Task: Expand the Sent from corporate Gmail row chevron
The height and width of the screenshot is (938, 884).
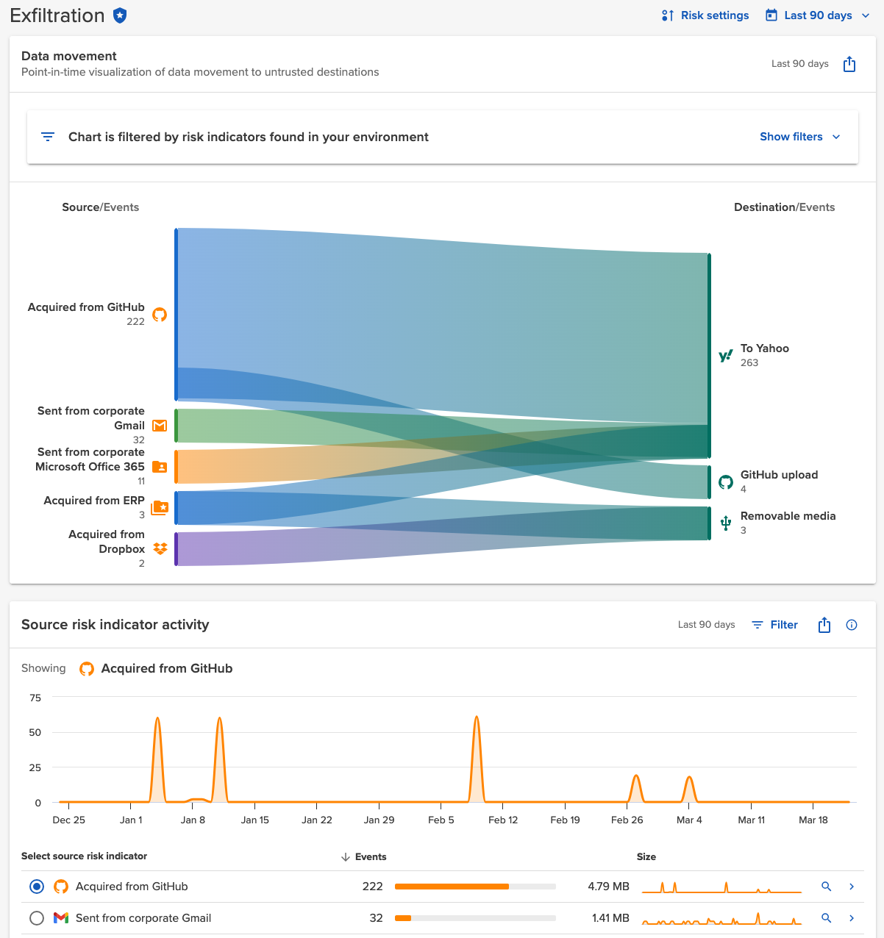Action: [x=851, y=918]
